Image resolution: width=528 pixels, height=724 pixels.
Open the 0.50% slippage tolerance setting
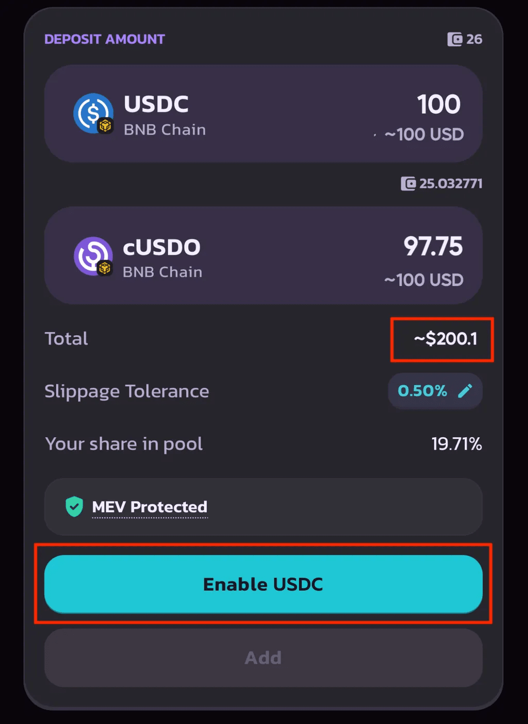[435, 391]
